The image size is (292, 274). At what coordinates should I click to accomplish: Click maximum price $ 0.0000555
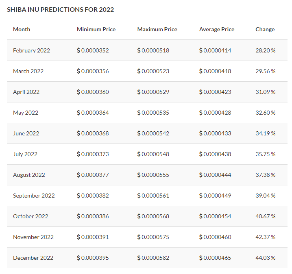pyautogui.click(x=153, y=175)
